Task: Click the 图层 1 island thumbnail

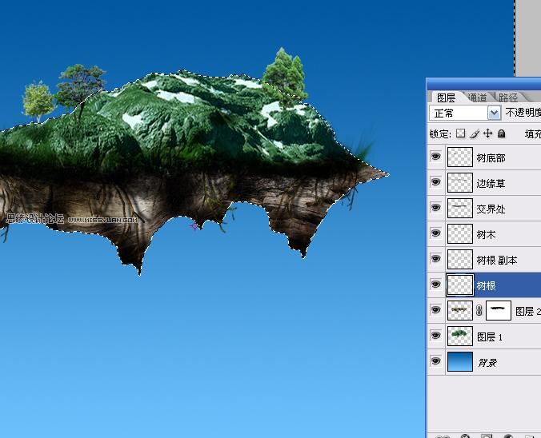Action: (460, 336)
